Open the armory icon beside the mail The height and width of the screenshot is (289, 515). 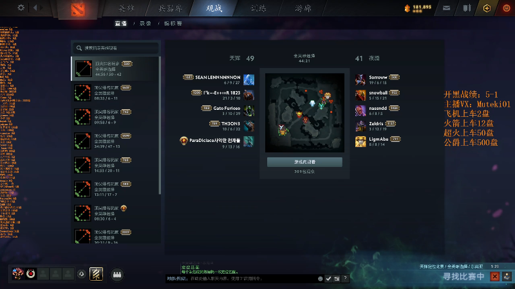point(467,8)
